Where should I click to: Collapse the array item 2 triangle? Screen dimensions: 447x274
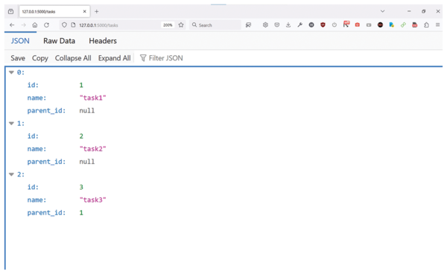11,174
